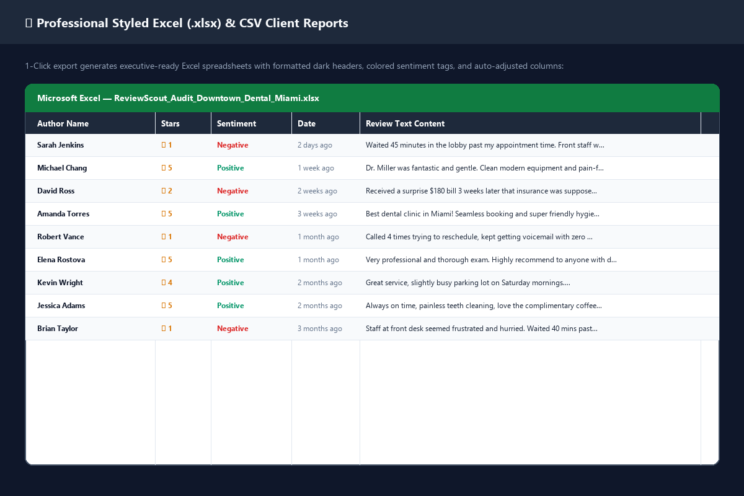Select the David Ross author cell
The height and width of the screenshot is (496, 744).
click(x=91, y=191)
